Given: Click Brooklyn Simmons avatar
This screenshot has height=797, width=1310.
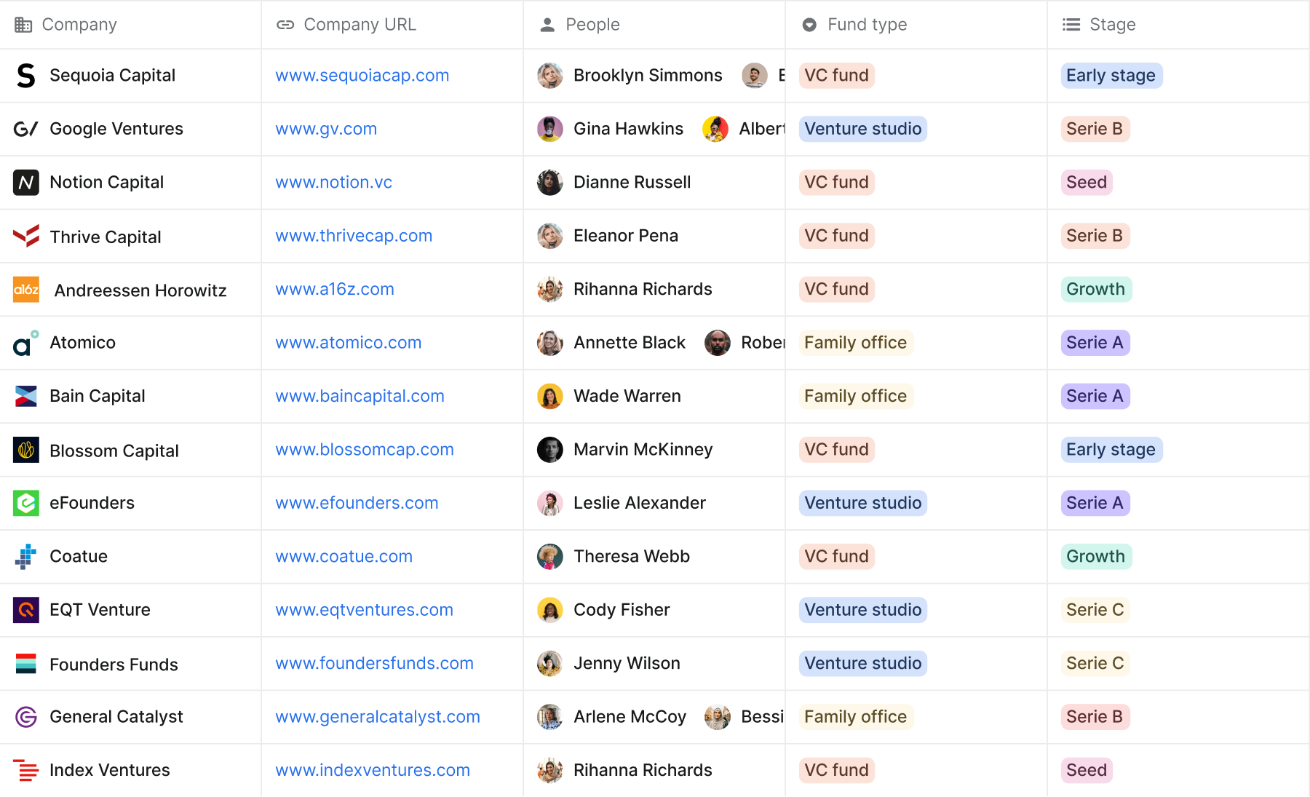Looking at the screenshot, I should [x=550, y=76].
